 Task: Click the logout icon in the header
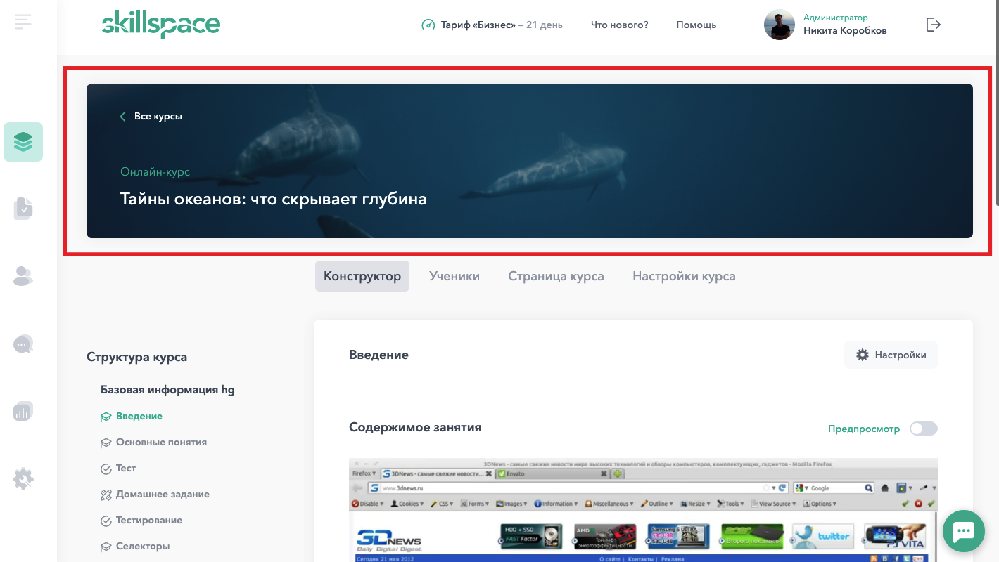pos(933,25)
